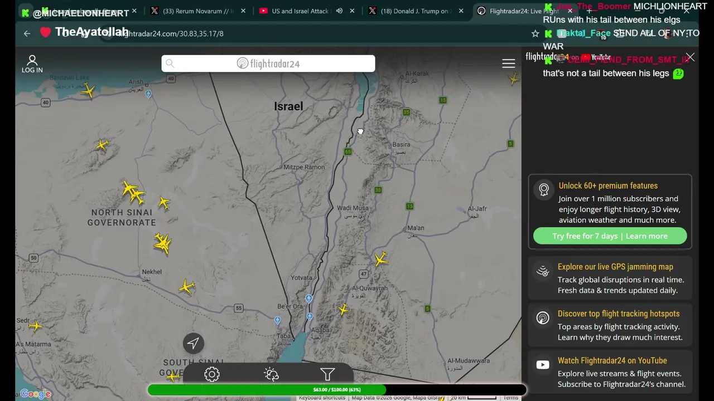714x401 pixels.
Task: Click the LOG IN user icon
Action: click(32, 64)
